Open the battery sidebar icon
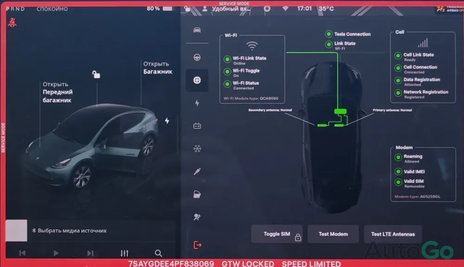This screenshot has width=464, height=267. pos(197,126)
